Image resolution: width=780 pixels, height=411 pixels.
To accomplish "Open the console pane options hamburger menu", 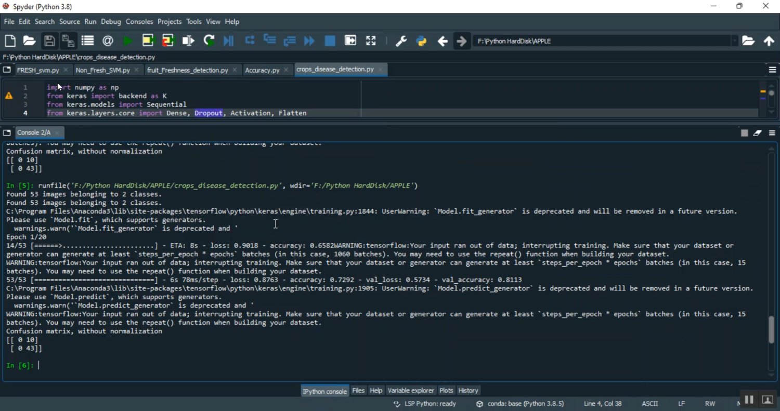I will (x=772, y=133).
